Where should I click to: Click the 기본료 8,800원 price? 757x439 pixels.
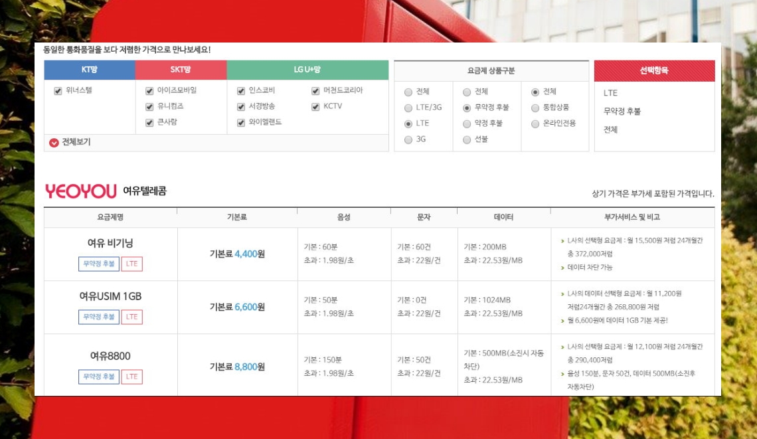[237, 367]
